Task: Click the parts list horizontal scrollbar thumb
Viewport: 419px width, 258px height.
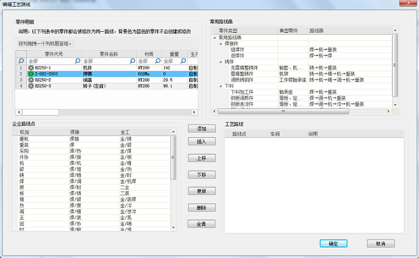Action: point(40,112)
